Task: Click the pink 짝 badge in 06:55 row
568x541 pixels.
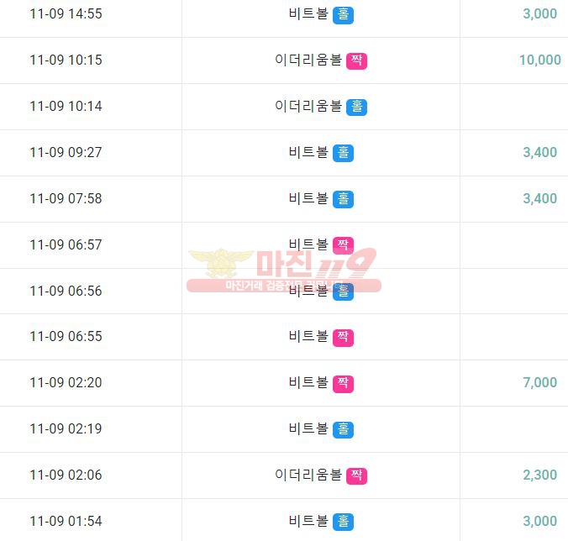Action: point(343,338)
